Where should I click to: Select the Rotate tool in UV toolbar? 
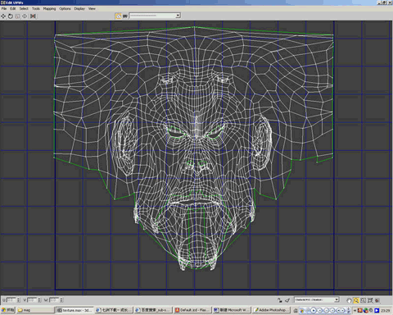(x=11, y=16)
